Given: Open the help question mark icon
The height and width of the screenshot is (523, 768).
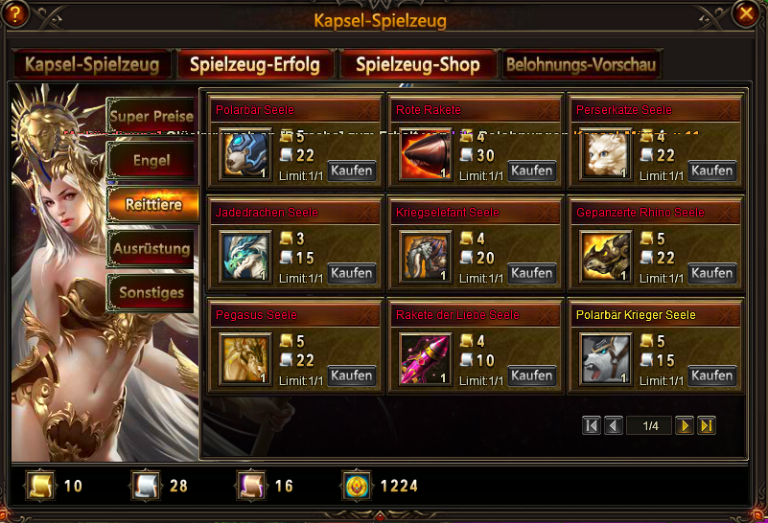Looking at the screenshot, I should (14, 13).
